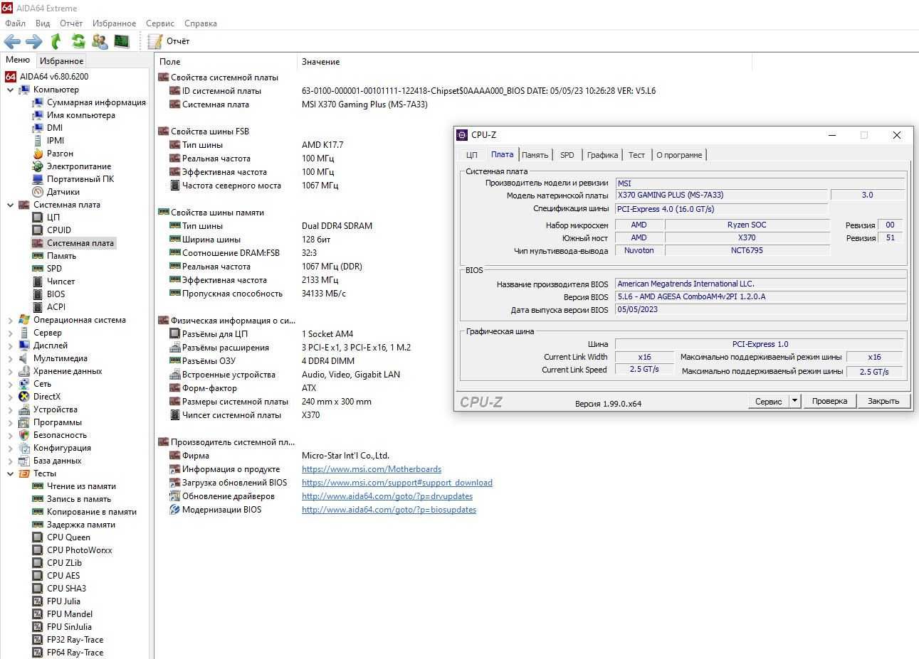The width and height of the screenshot is (919, 659).
Task: Click the Безопасность shield icon
Action: coord(24,435)
